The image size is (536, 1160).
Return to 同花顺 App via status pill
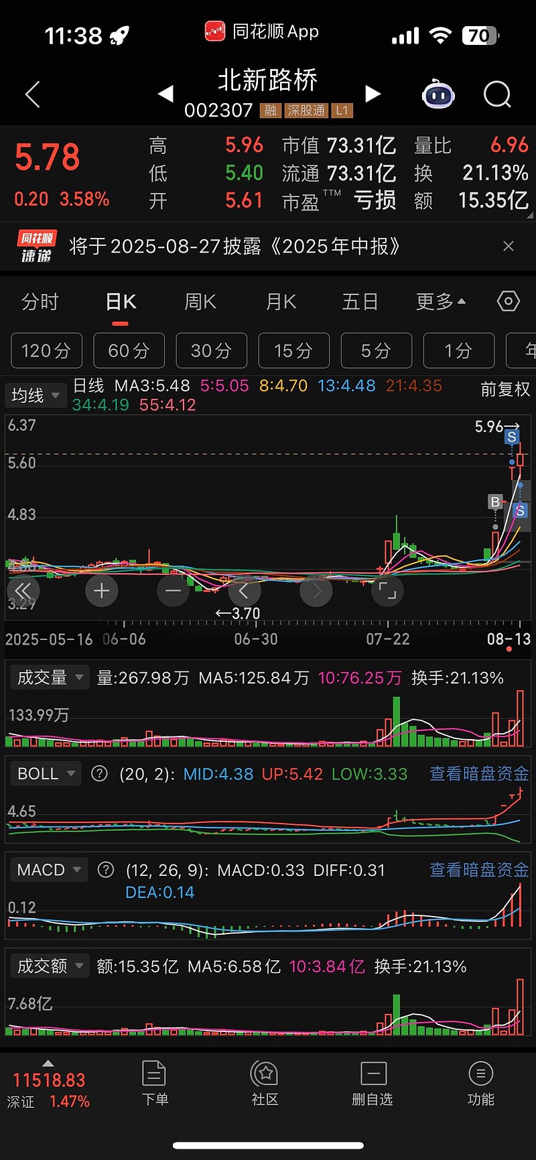click(x=261, y=31)
